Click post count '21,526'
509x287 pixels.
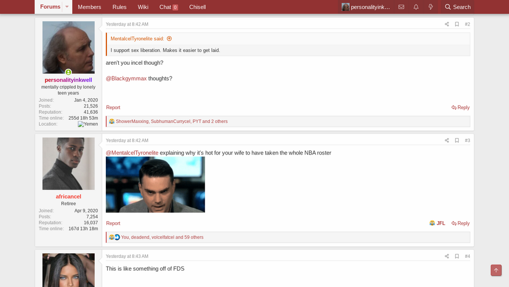(x=91, y=106)
